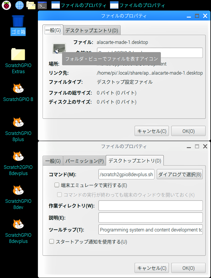Select the Scratch2GPIO 8devplus desktop icon
The height and width of the screenshot is (278, 211).
[x=18, y=164]
